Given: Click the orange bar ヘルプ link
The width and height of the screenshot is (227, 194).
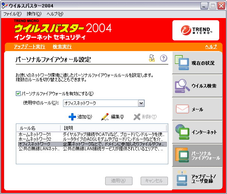Looking at the screenshot, I should pyautogui.click(x=211, y=47).
